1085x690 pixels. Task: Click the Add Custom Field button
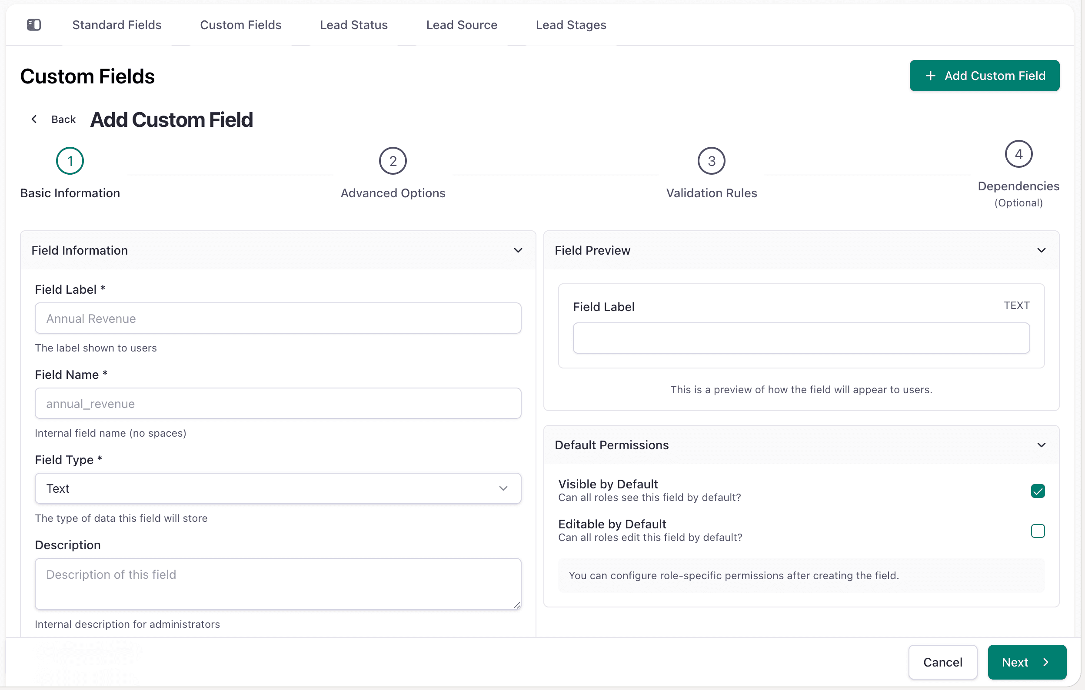click(x=984, y=76)
